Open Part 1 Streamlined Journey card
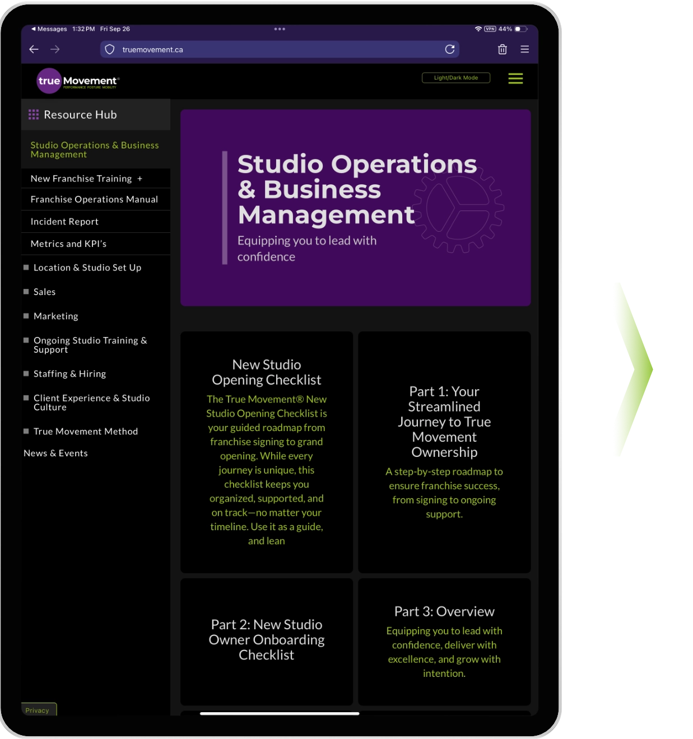Screen dimensions: 693x739 point(444,452)
